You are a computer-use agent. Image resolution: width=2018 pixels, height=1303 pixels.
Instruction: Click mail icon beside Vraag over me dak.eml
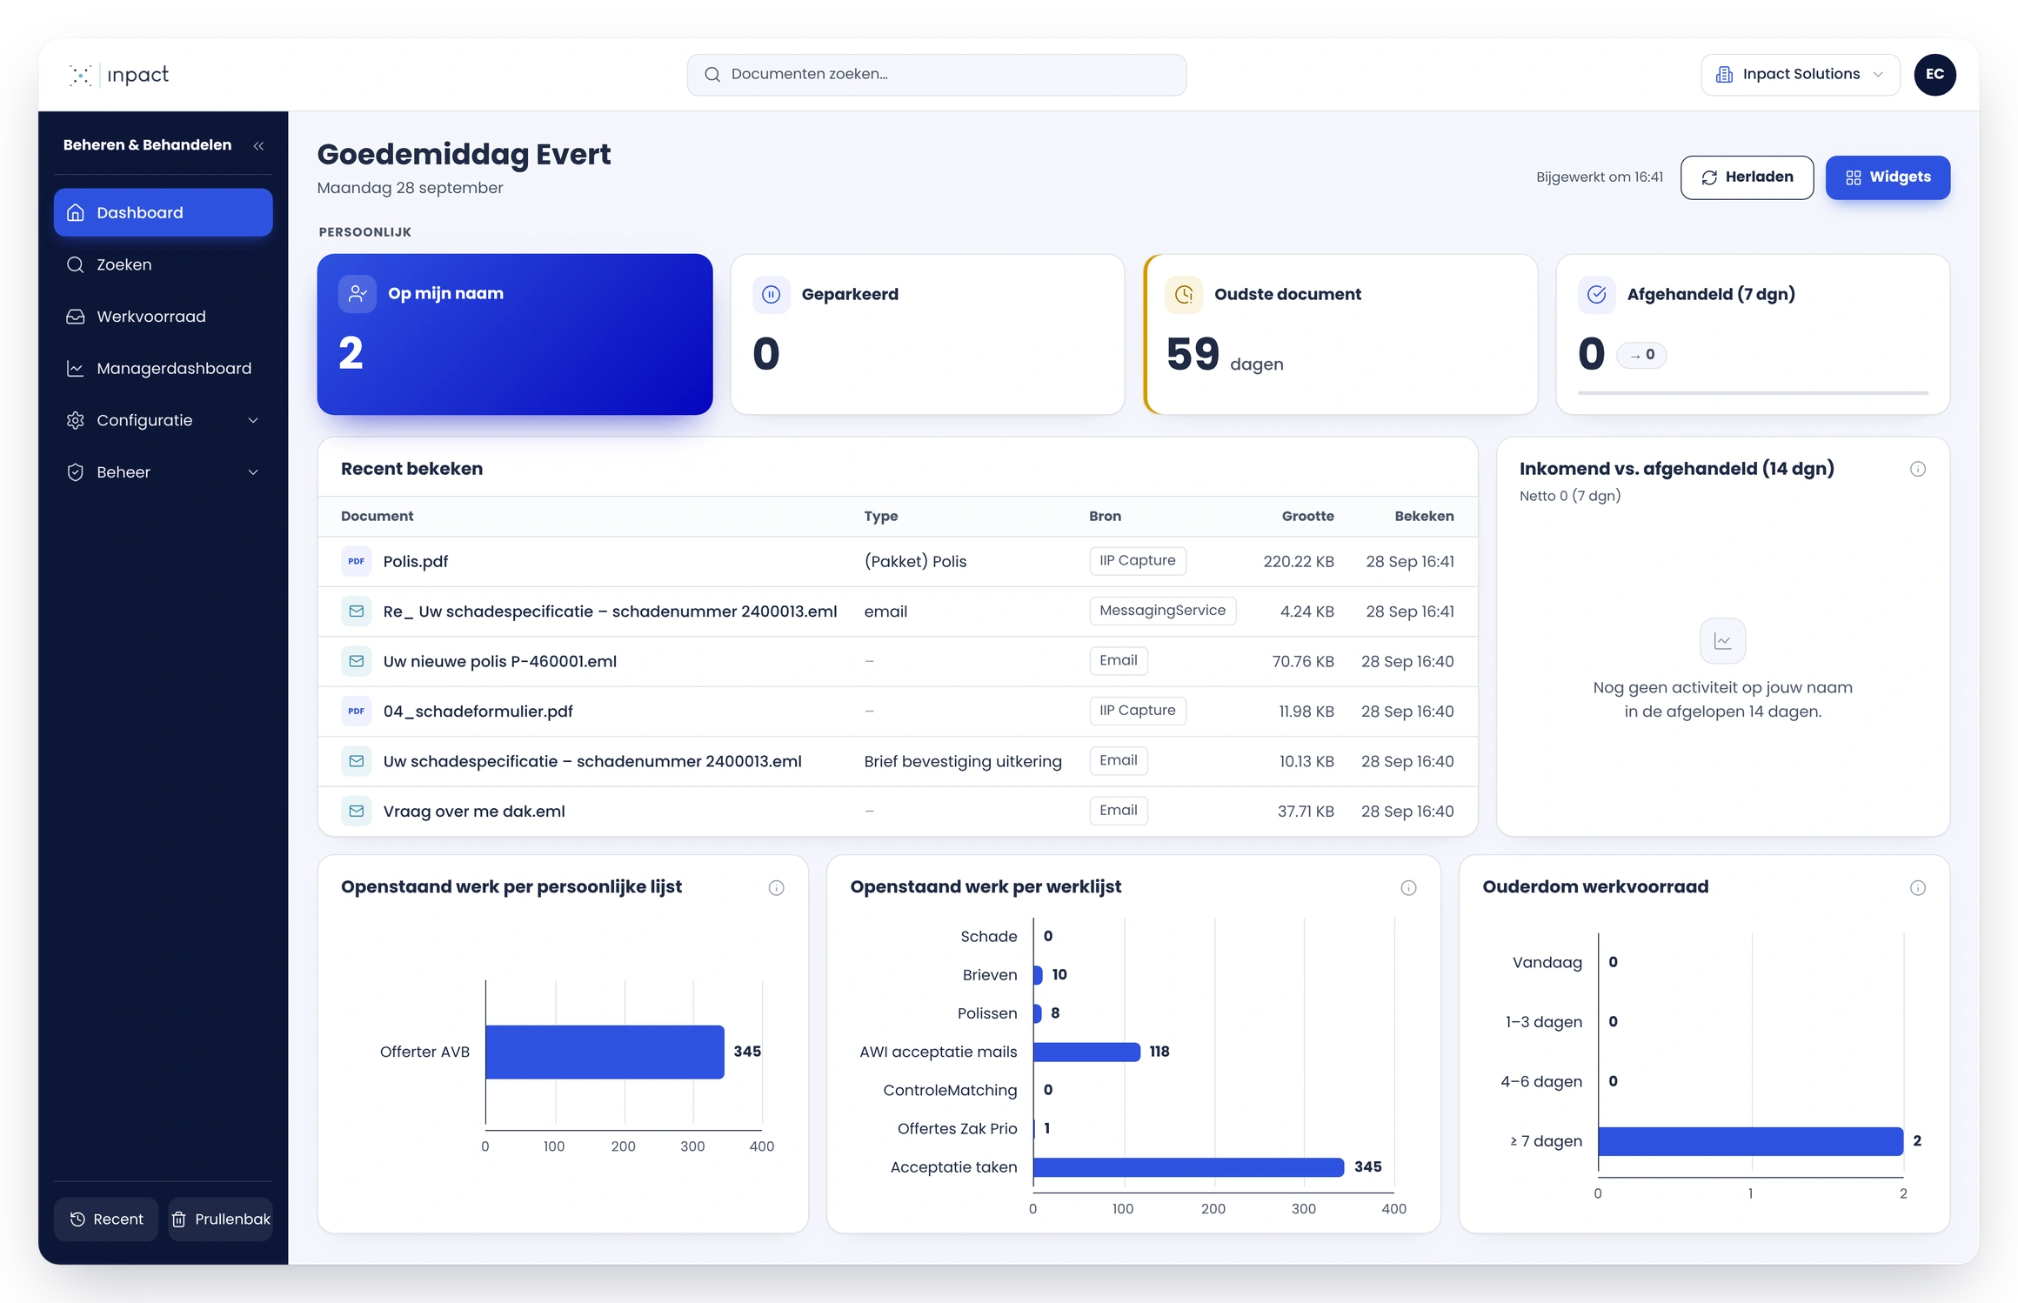pyautogui.click(x=356, y=812)
